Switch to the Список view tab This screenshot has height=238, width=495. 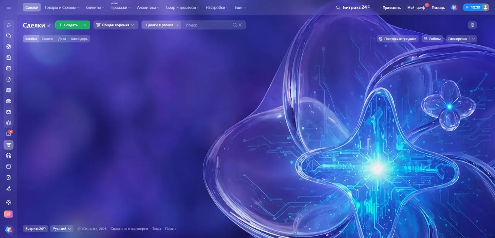tap(47, 39)
